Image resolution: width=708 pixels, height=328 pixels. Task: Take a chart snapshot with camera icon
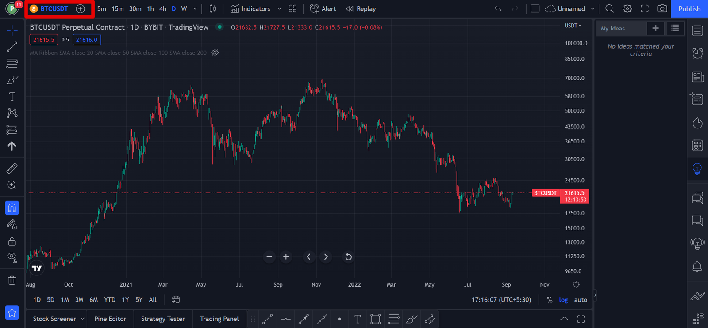(x=662, y=9)
